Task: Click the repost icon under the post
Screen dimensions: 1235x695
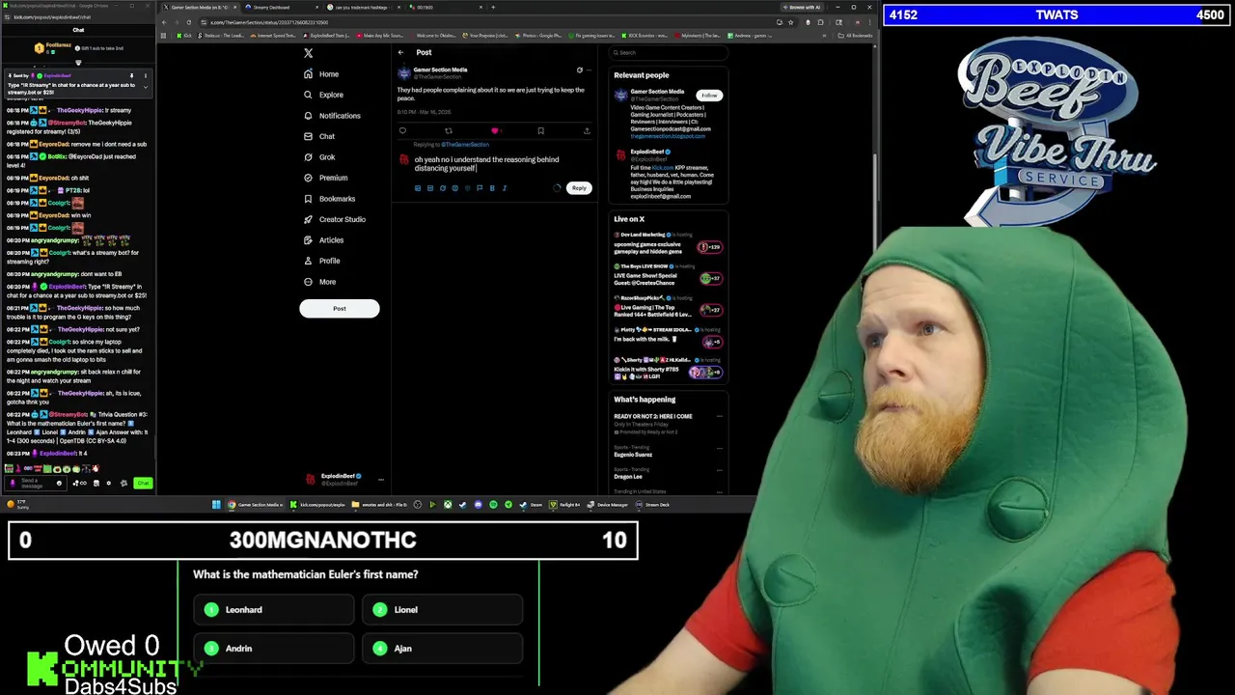Action: tap(448, 130)
